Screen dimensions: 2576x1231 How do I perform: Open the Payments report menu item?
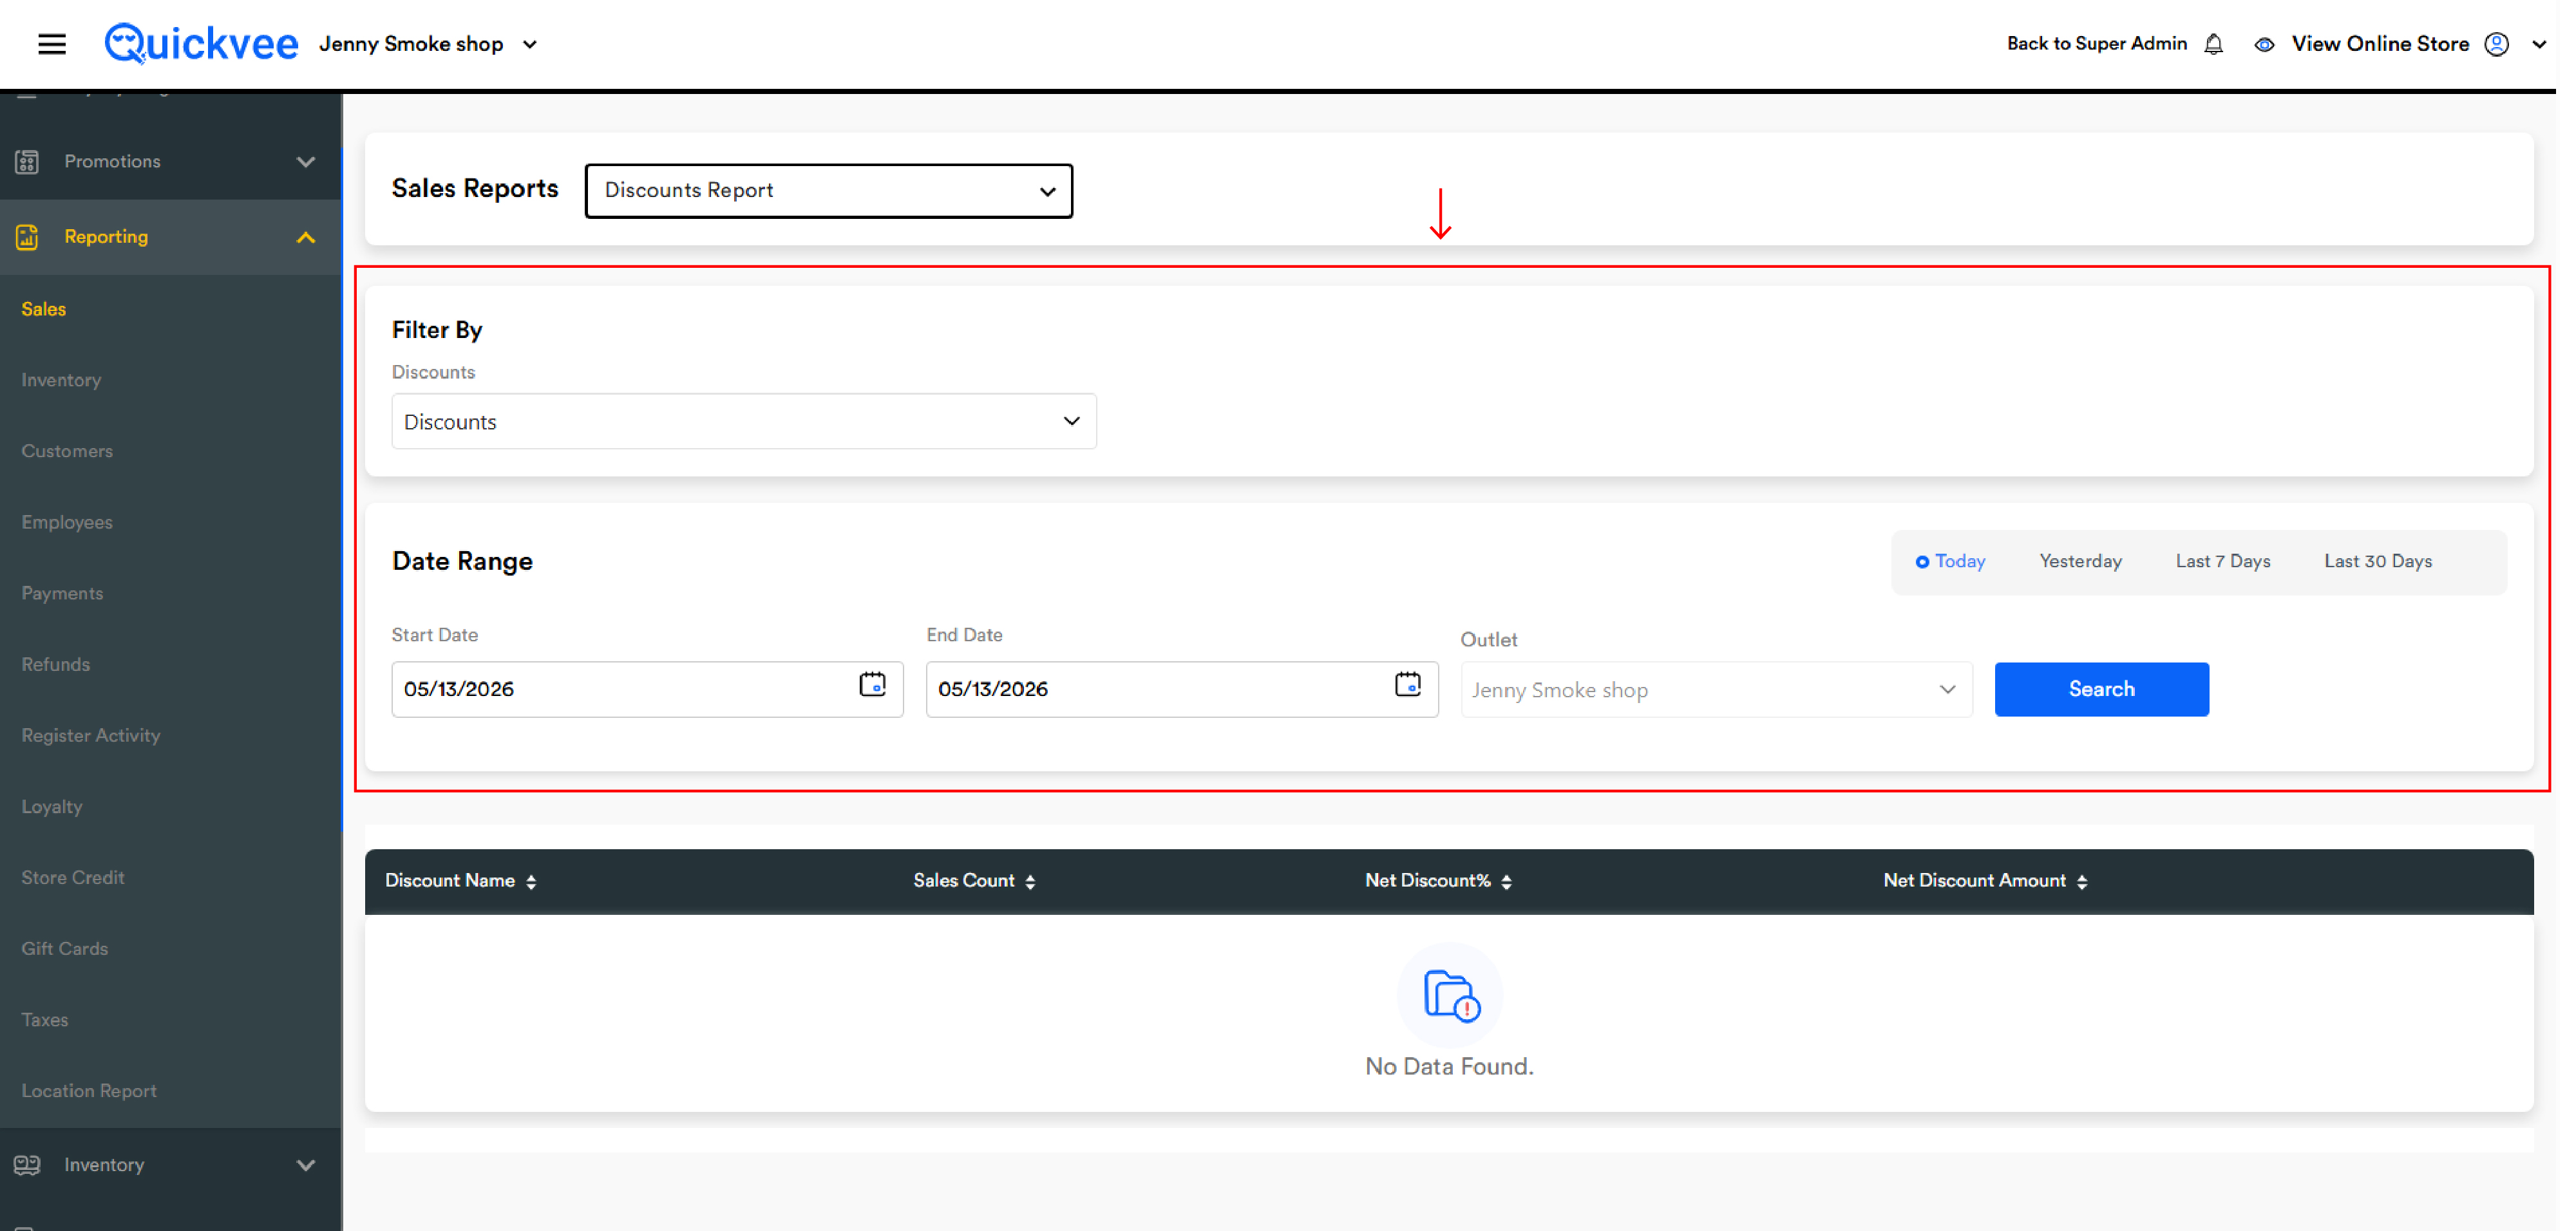point(62,593)
